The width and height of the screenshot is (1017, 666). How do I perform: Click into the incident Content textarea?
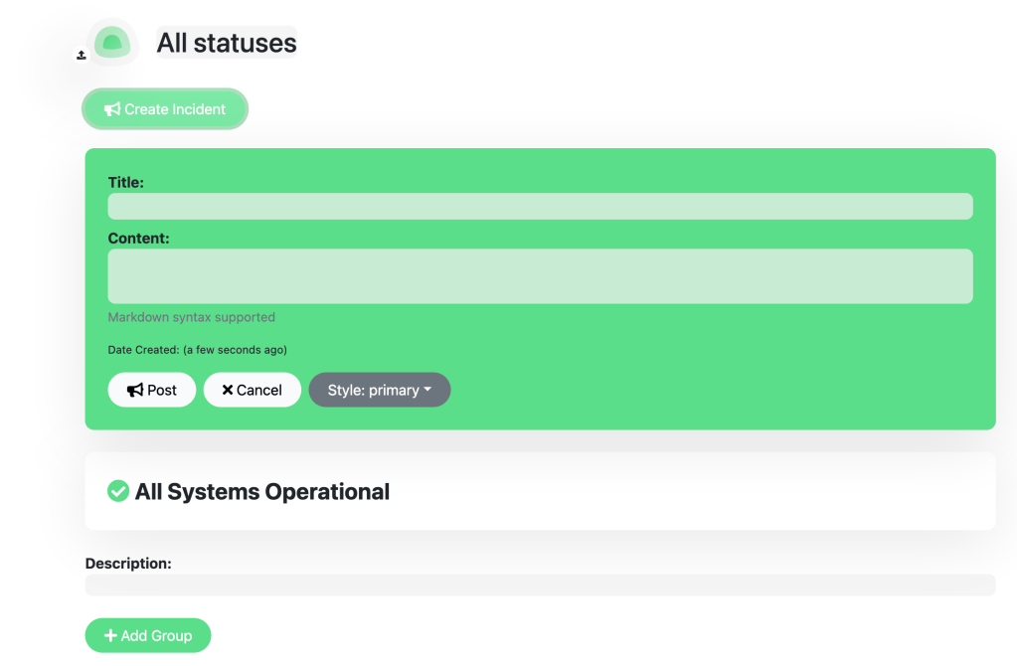tap(540, 276)
